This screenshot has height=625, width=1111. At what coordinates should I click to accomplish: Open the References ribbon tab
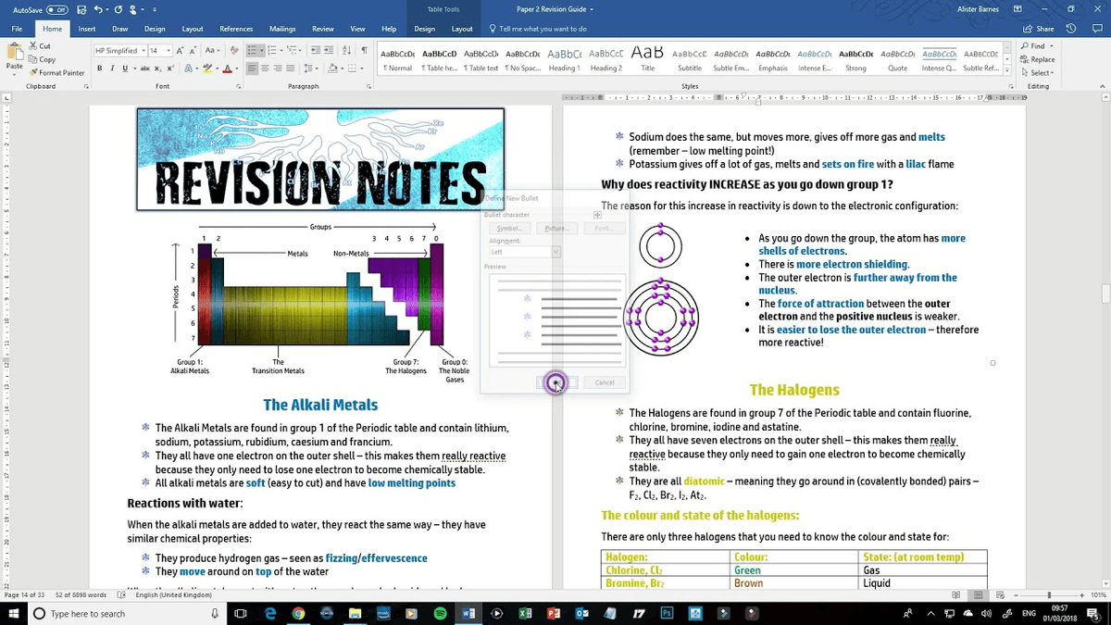click(236, 29)
